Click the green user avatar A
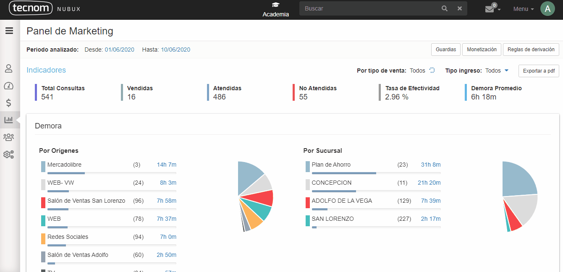The width and height of the screenshot is (563, 272). point(547,9)
